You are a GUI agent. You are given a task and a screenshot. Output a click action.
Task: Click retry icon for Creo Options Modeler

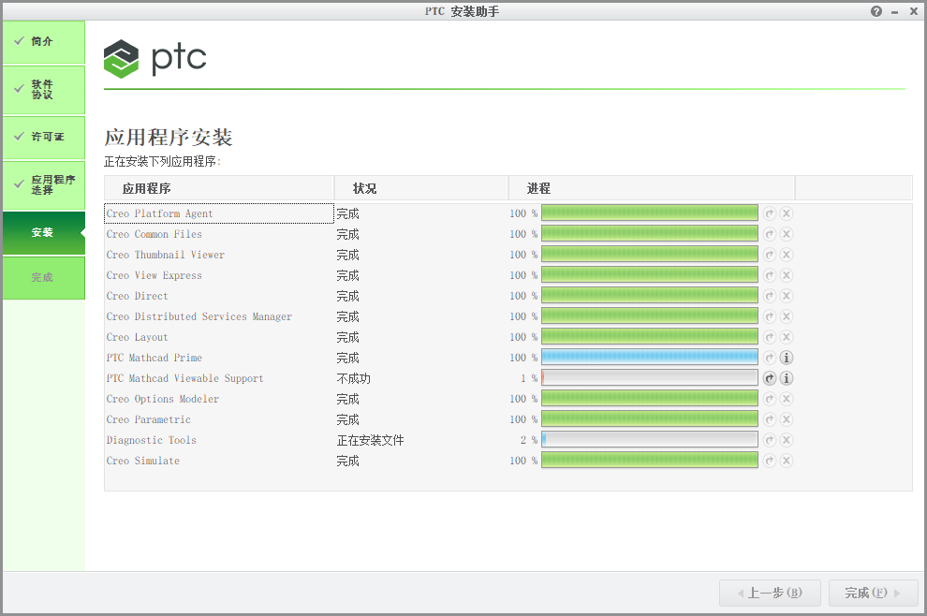[769, 399]
